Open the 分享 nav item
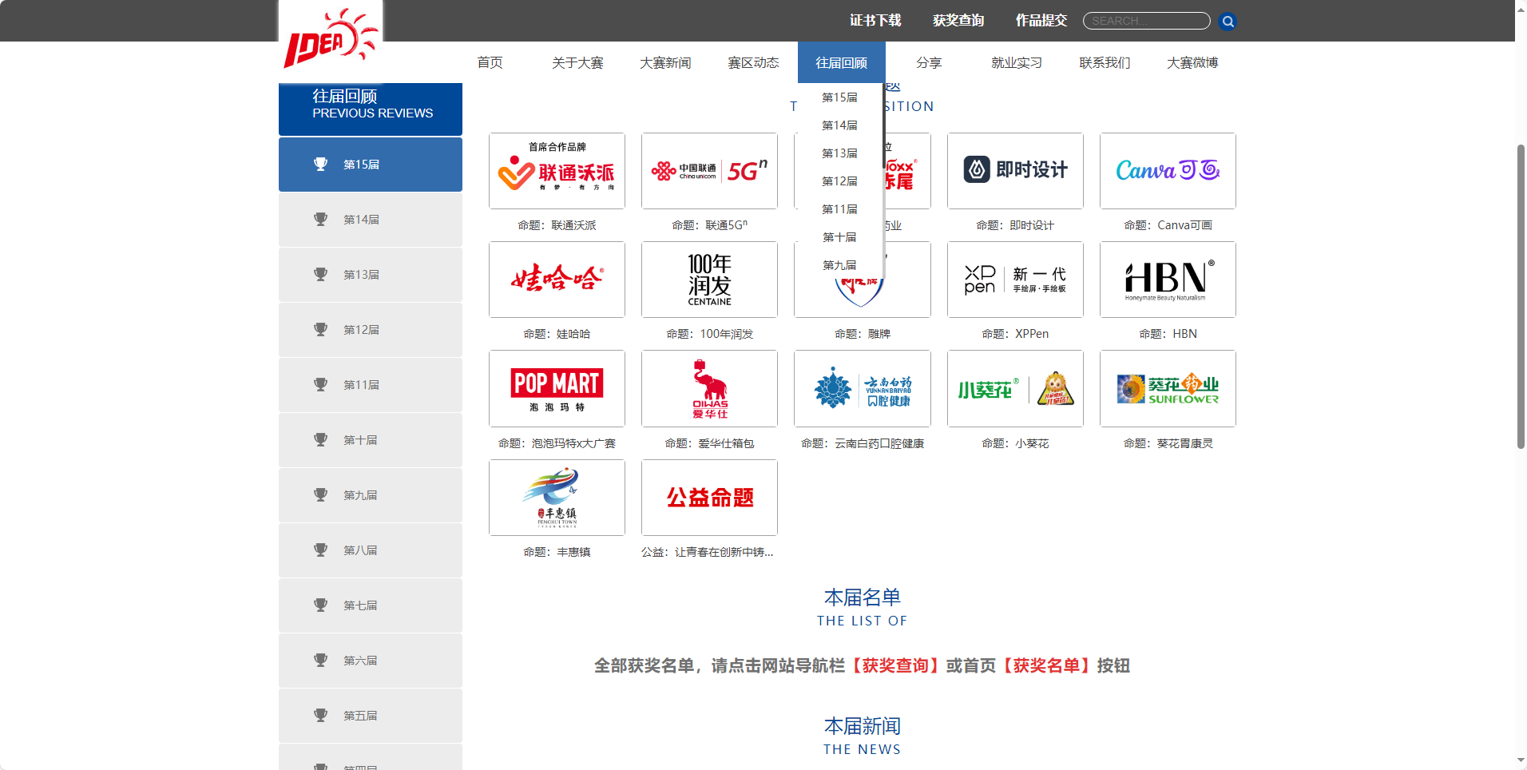The height and width of the screenshot is (770, 1527). pyautogui.click(x=929, y=62)
